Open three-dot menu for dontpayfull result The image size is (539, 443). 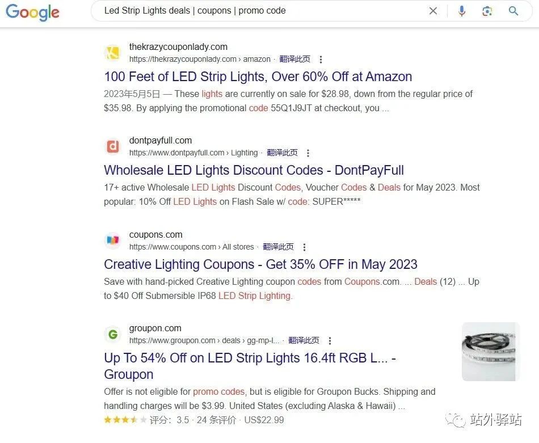point(308,153)
